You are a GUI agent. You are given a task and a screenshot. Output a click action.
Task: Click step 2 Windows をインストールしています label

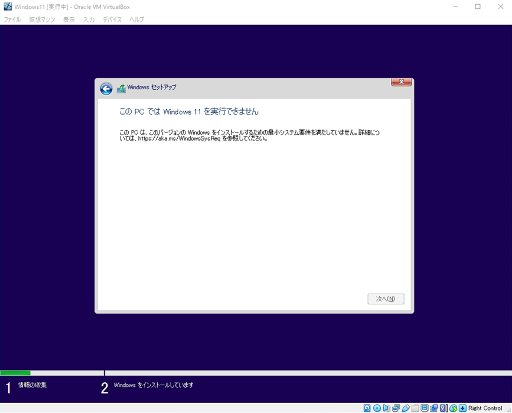pos(154,385)
